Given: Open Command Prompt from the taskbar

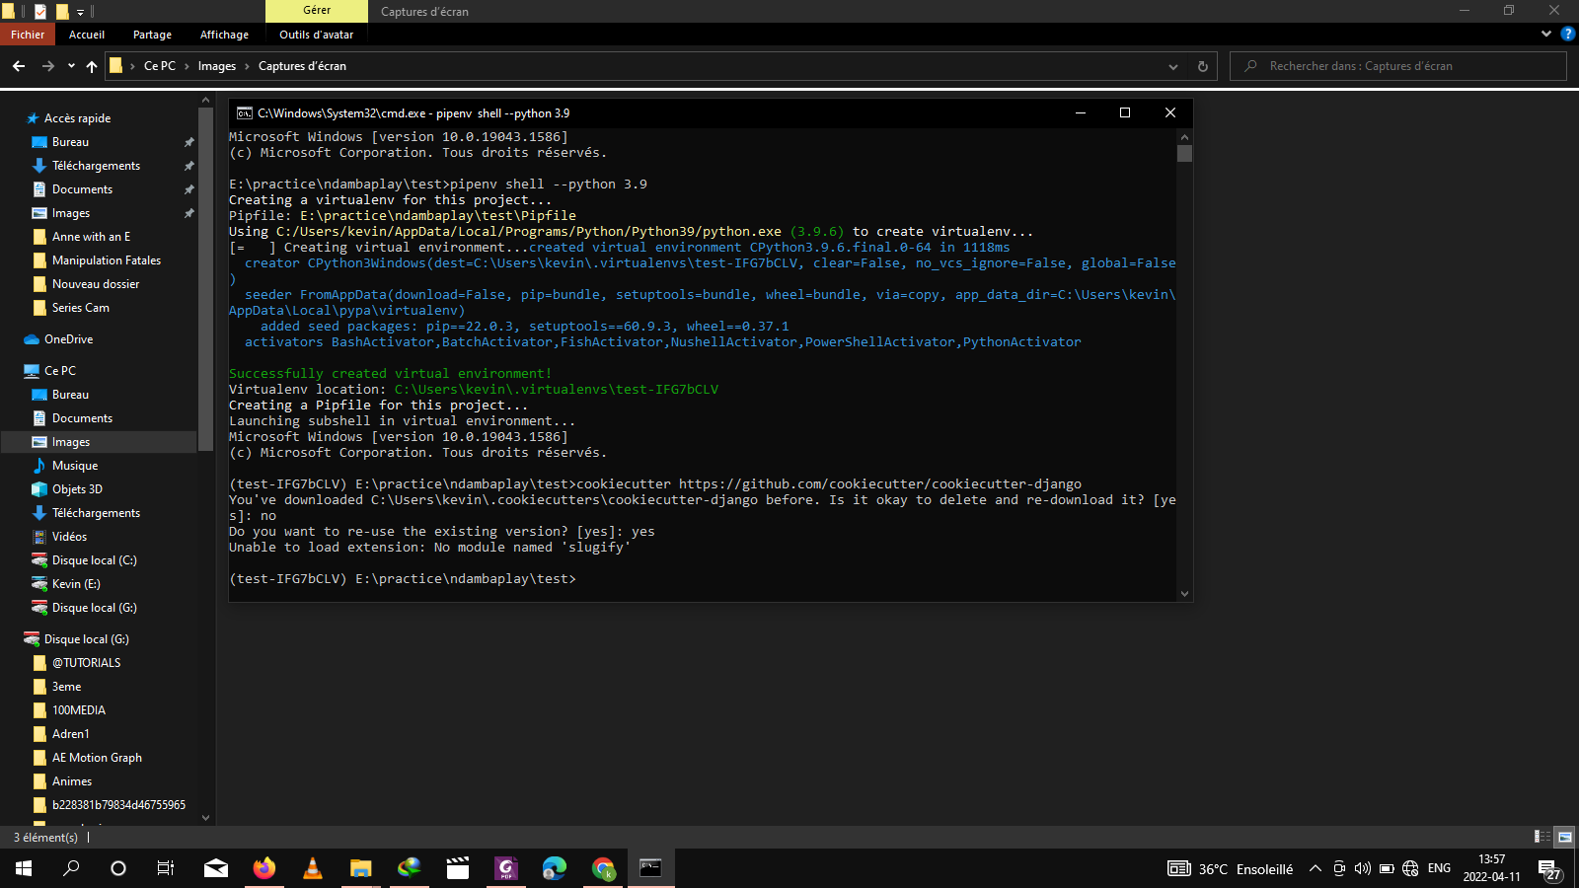Looking at the screenshot, I should click(x=649, y=868).
